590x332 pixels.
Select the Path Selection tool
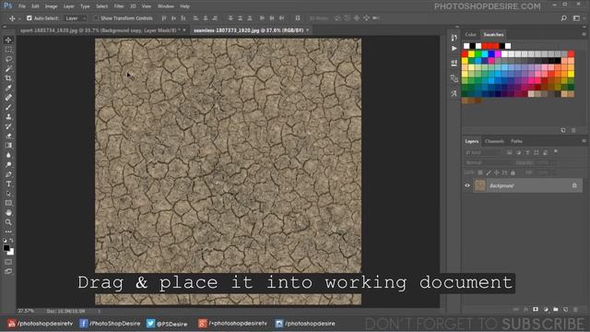click(8, 194)
